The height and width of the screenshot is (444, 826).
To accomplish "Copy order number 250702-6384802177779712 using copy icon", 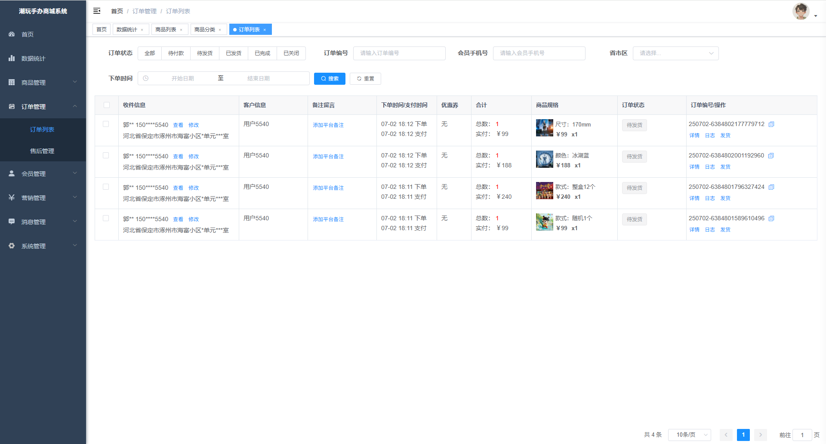I will pos(771,124).
